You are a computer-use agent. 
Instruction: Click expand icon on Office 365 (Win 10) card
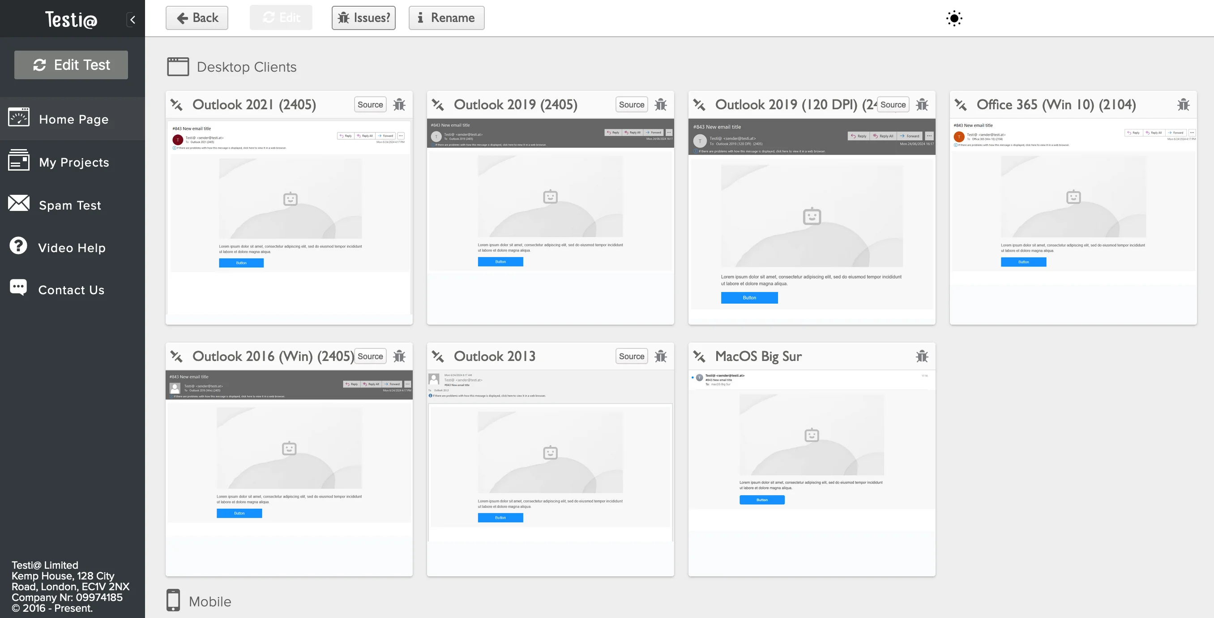tap(961, 105)
